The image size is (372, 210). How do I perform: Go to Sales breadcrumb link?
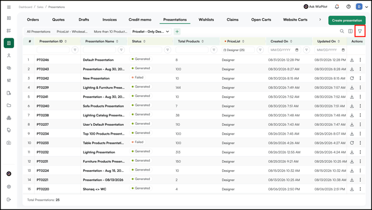[x=40, y=7]
